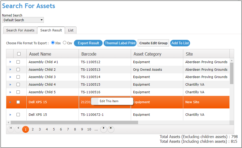Click barcode TS-1100512 cell

[x=105, y=62]
